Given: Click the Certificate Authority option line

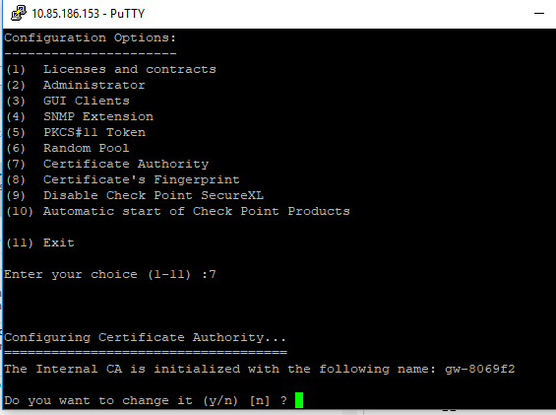Looking at the screenshot, I should [107, 164].
